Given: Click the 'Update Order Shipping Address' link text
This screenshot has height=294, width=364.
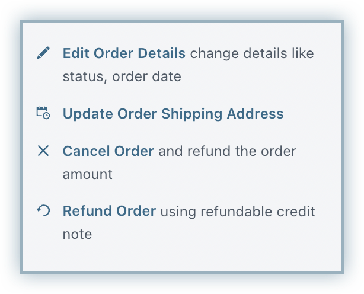Looking at the screenshot, I should point(173,113).
